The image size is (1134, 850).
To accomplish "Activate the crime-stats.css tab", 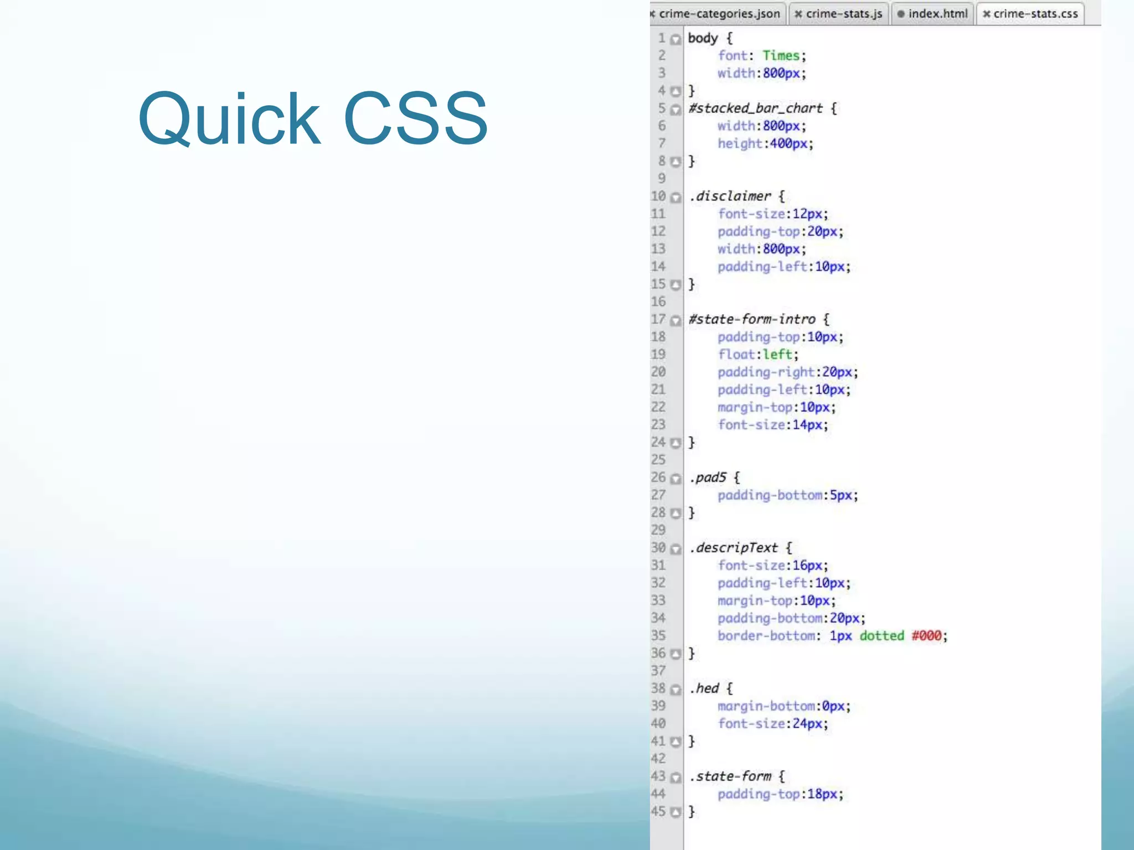I will point(1030,14).
